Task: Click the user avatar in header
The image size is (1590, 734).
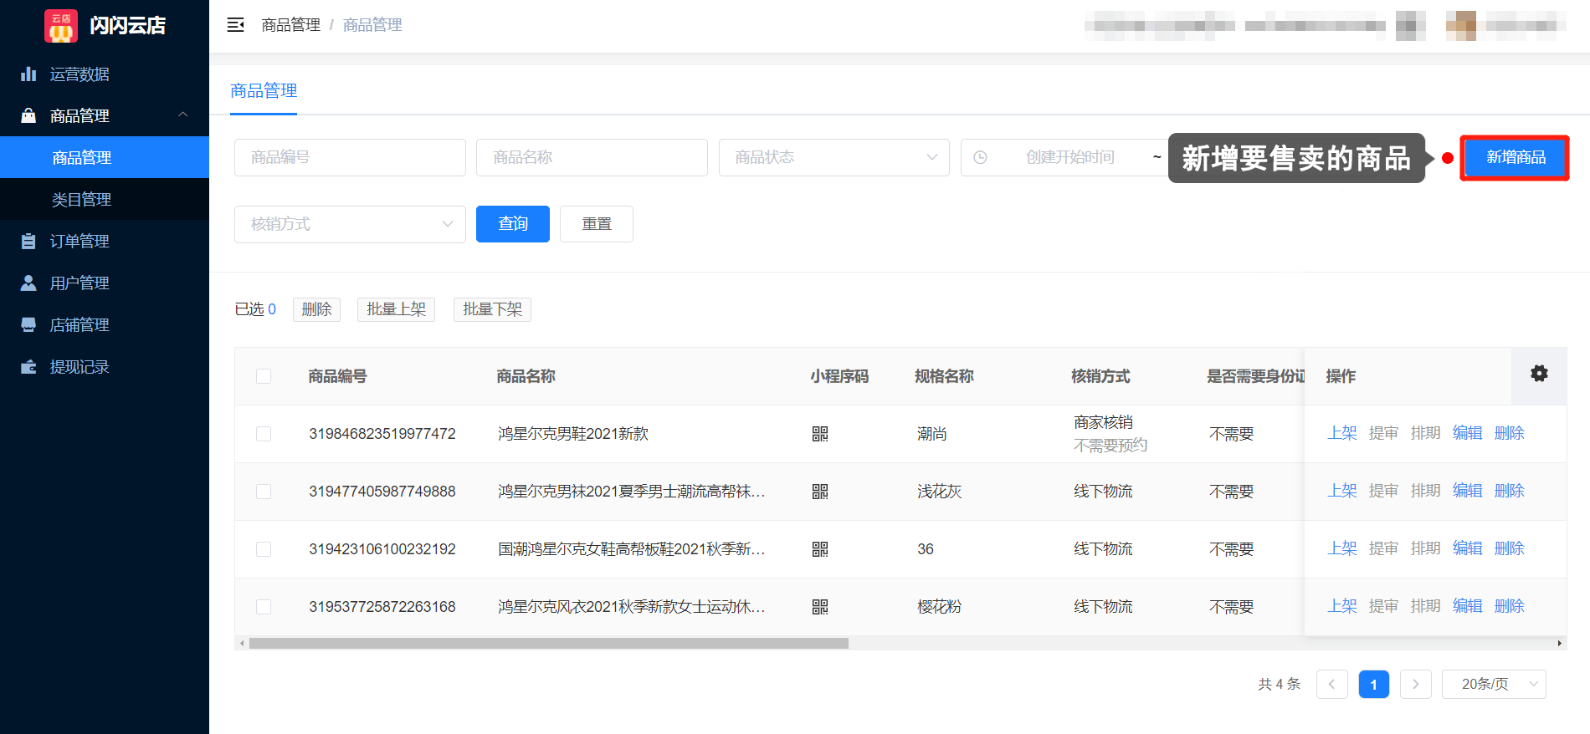Action: pyautogui.click(x=1461, y=25)
